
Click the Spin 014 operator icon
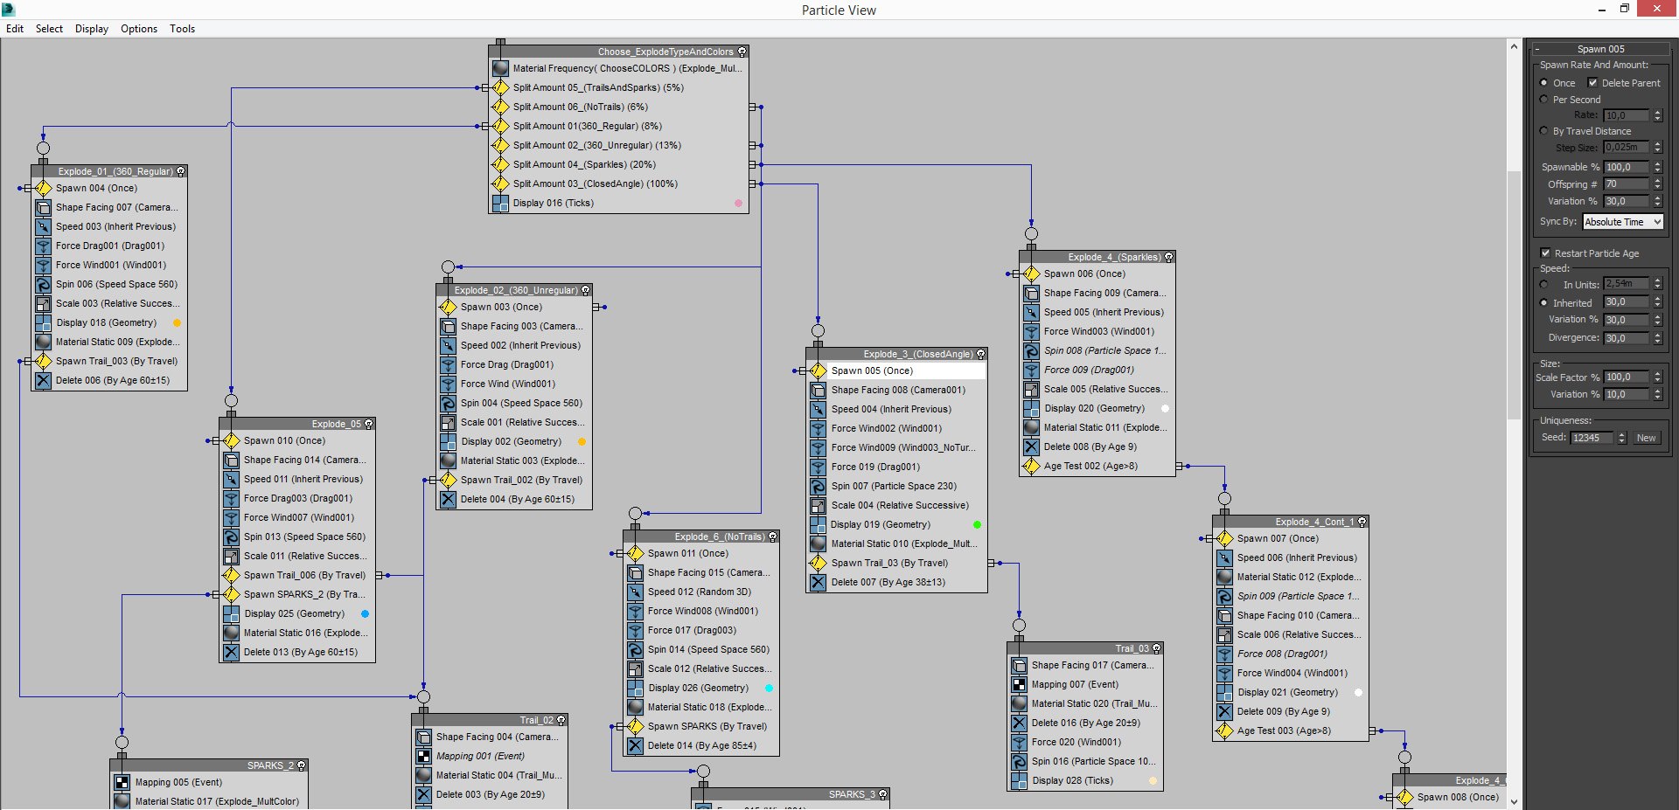coord(635,649)
